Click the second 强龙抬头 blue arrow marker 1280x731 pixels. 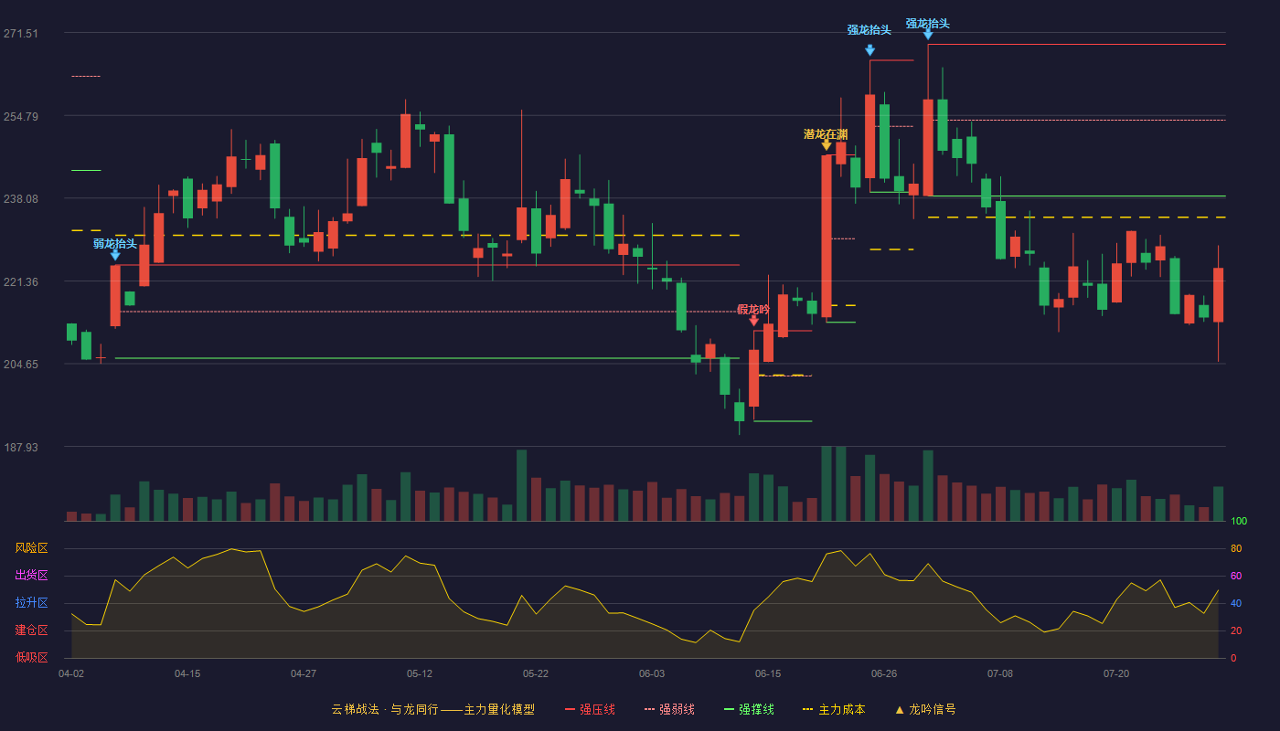928,35
